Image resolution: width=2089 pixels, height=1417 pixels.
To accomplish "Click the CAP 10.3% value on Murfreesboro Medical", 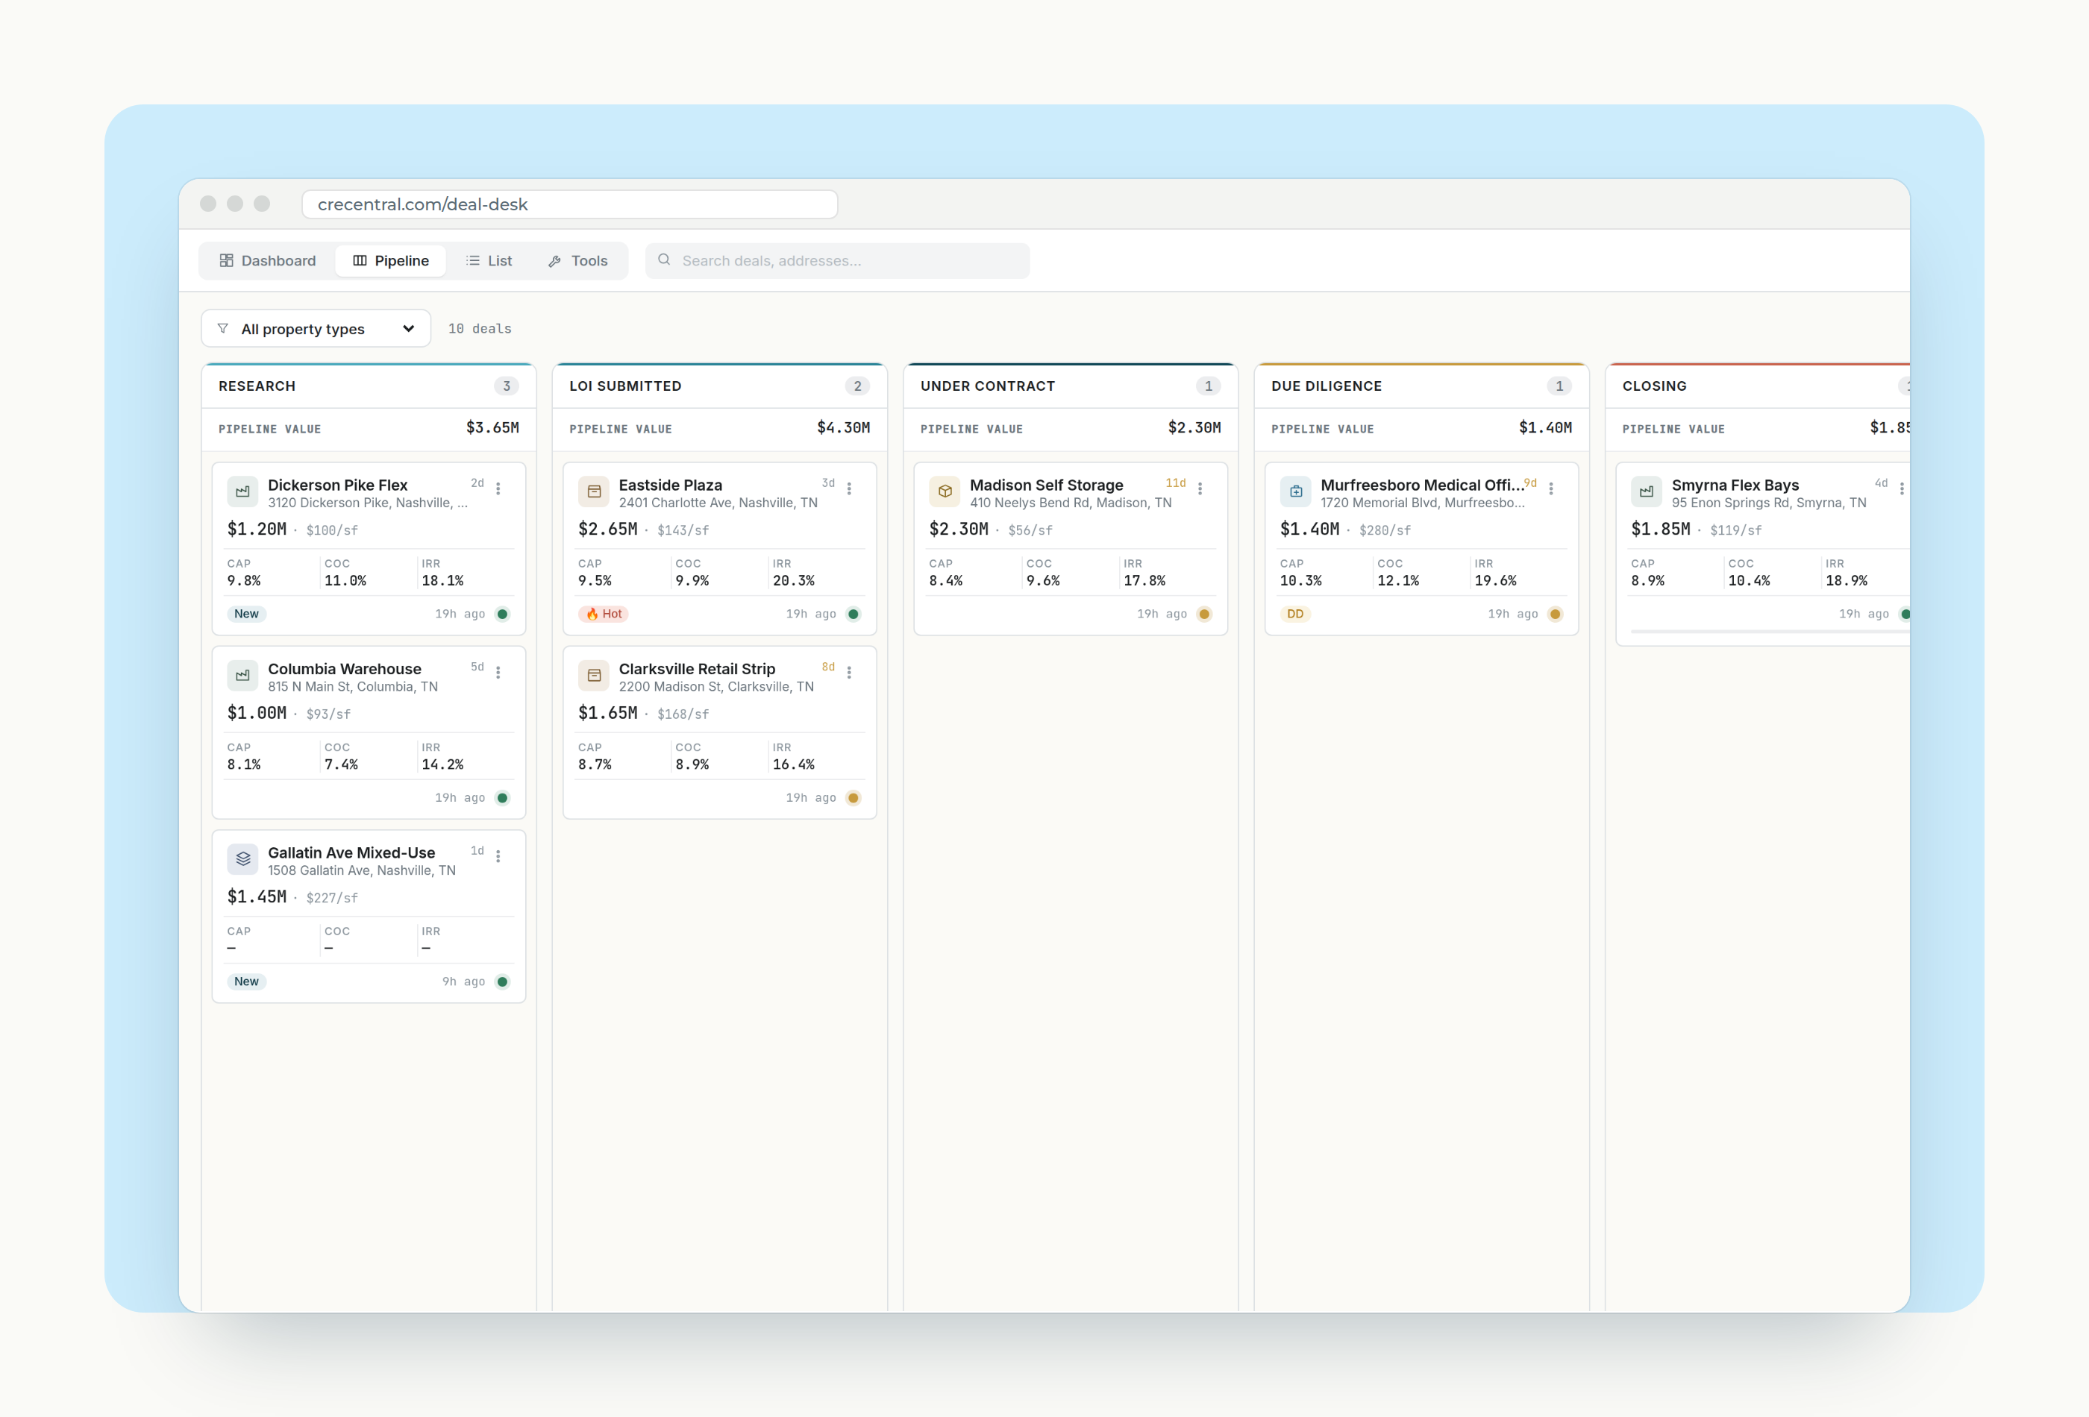I will (x=1300, y=580).
